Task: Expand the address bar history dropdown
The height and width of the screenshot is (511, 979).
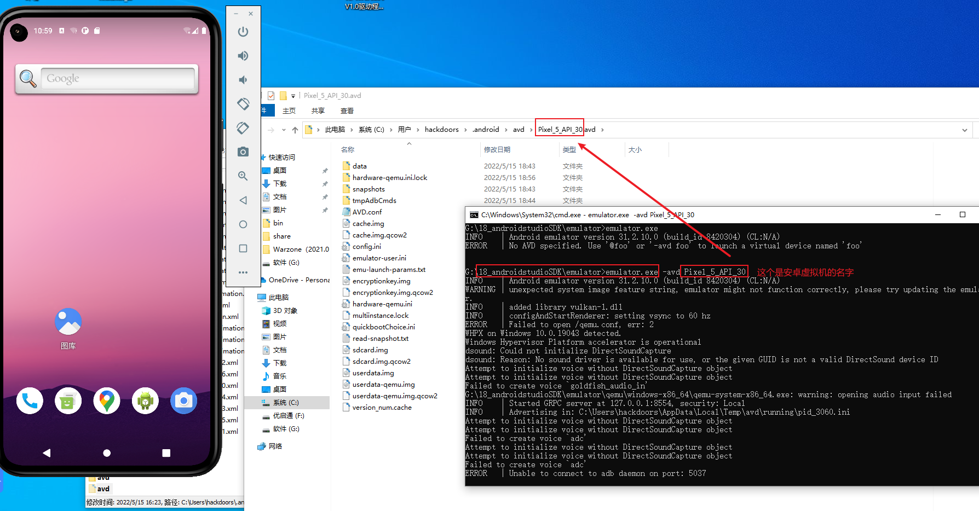Action: pyautogui.click(x=964, y=130)
